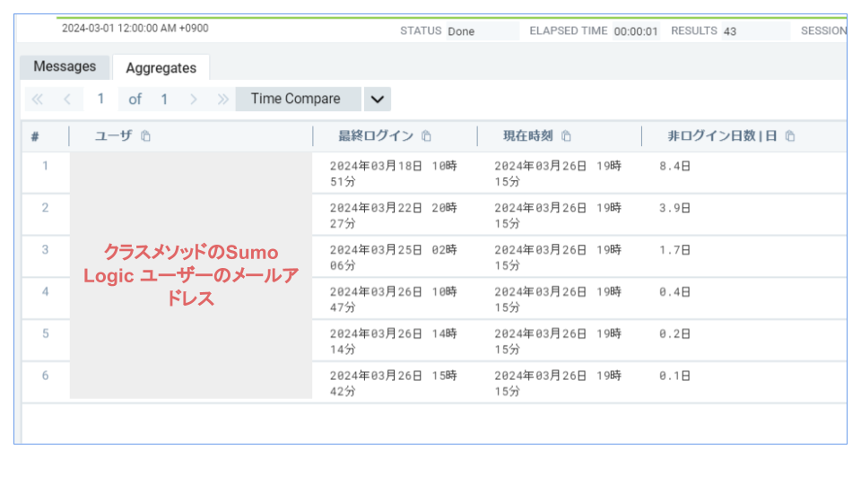Click last login 2024年03月26日 10時47分 cell
Image resolution: width=861 pixels, height=484 pixels.
tap(393, 299)
